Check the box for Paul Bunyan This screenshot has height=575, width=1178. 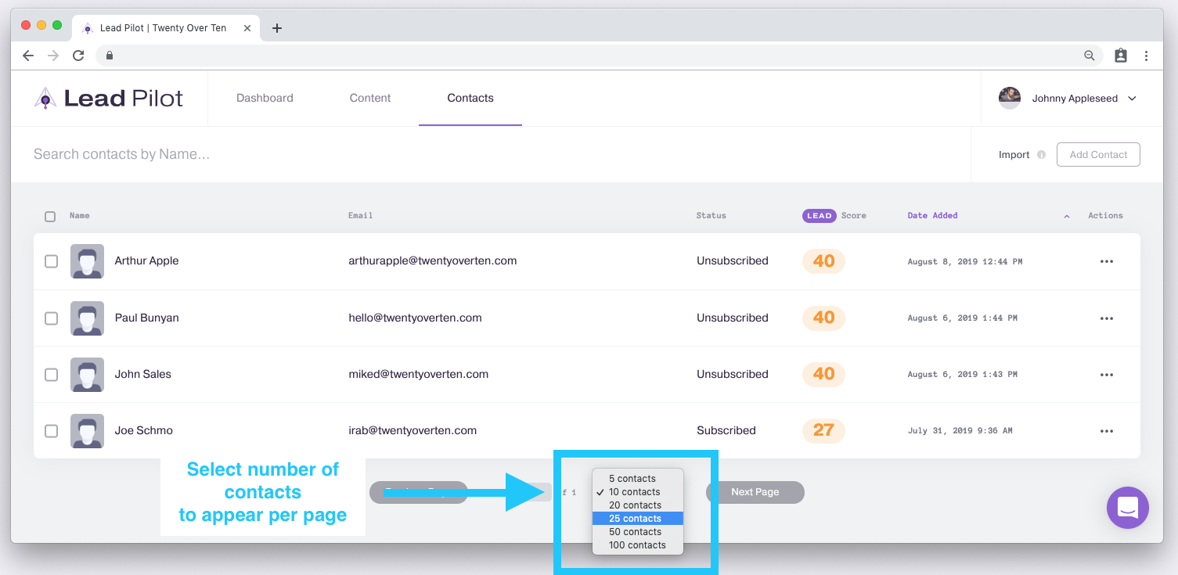pyautogui.click(x=51, y=318)
